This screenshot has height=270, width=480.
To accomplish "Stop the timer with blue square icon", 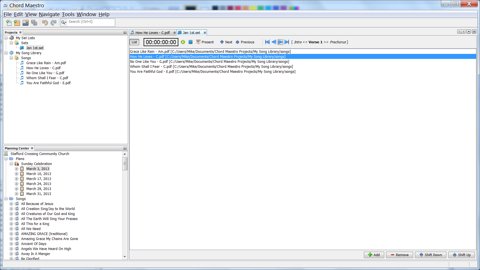I will click(x=191, y=42).
